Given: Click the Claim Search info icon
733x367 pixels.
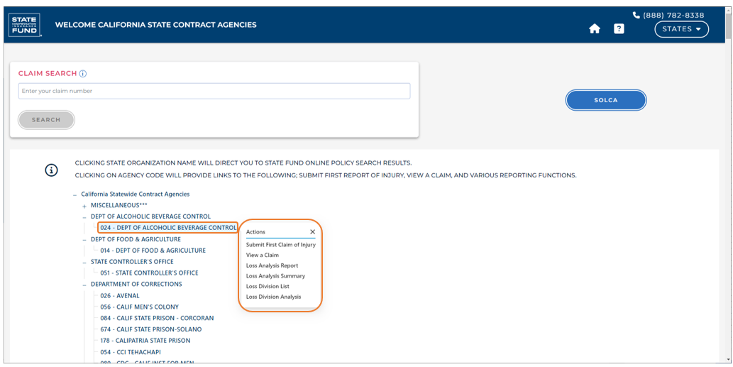Looking at the screenshot, I should pos(83,74).
